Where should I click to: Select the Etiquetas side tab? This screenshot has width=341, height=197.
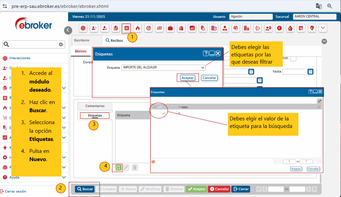[95, 116]
